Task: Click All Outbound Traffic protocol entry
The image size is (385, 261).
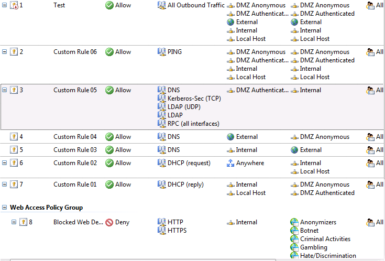Action: click(196, 5)
